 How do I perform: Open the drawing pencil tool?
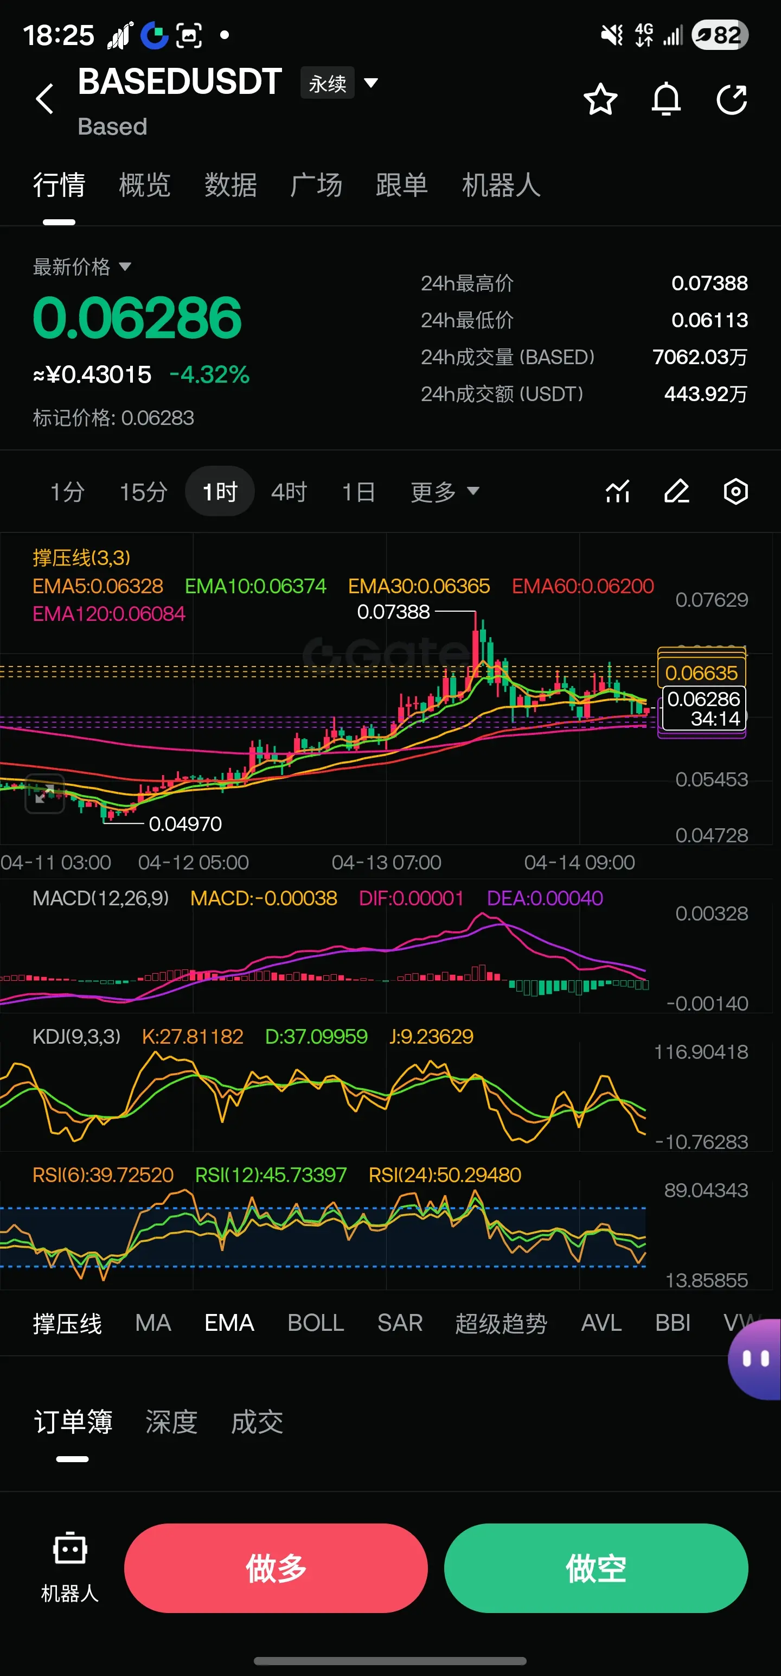676,491
